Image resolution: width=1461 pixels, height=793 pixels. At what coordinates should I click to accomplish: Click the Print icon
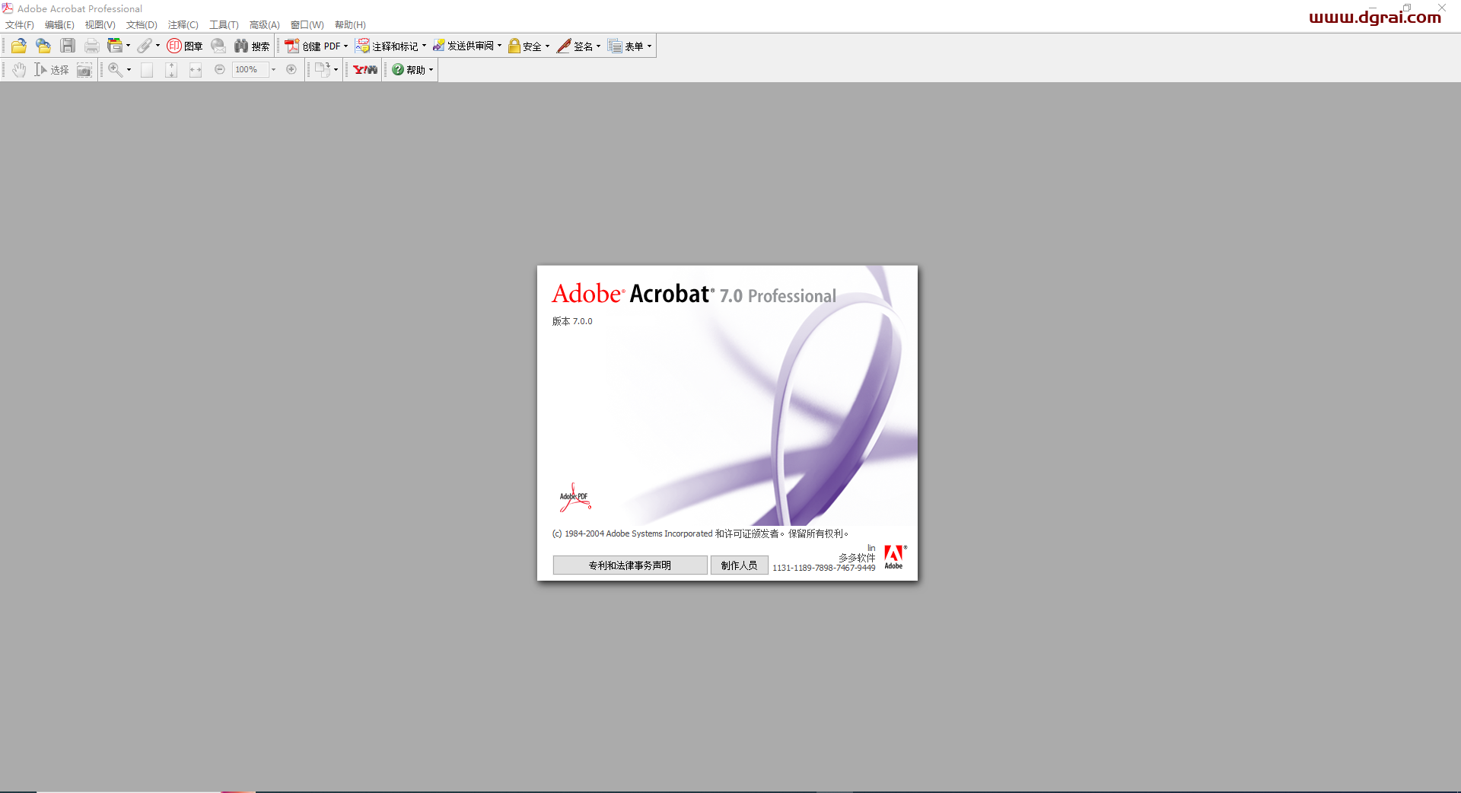(92, 46)
